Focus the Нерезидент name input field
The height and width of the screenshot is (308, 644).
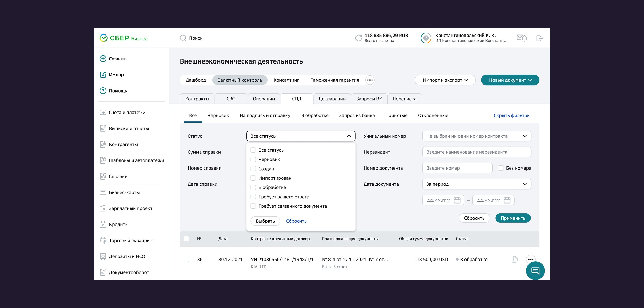(476, 152)
